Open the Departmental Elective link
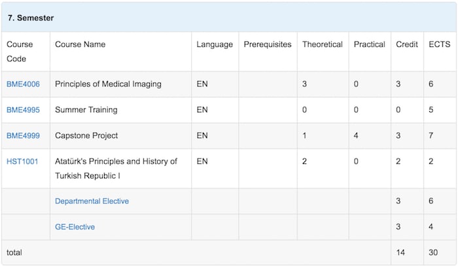 pos(92,201)
